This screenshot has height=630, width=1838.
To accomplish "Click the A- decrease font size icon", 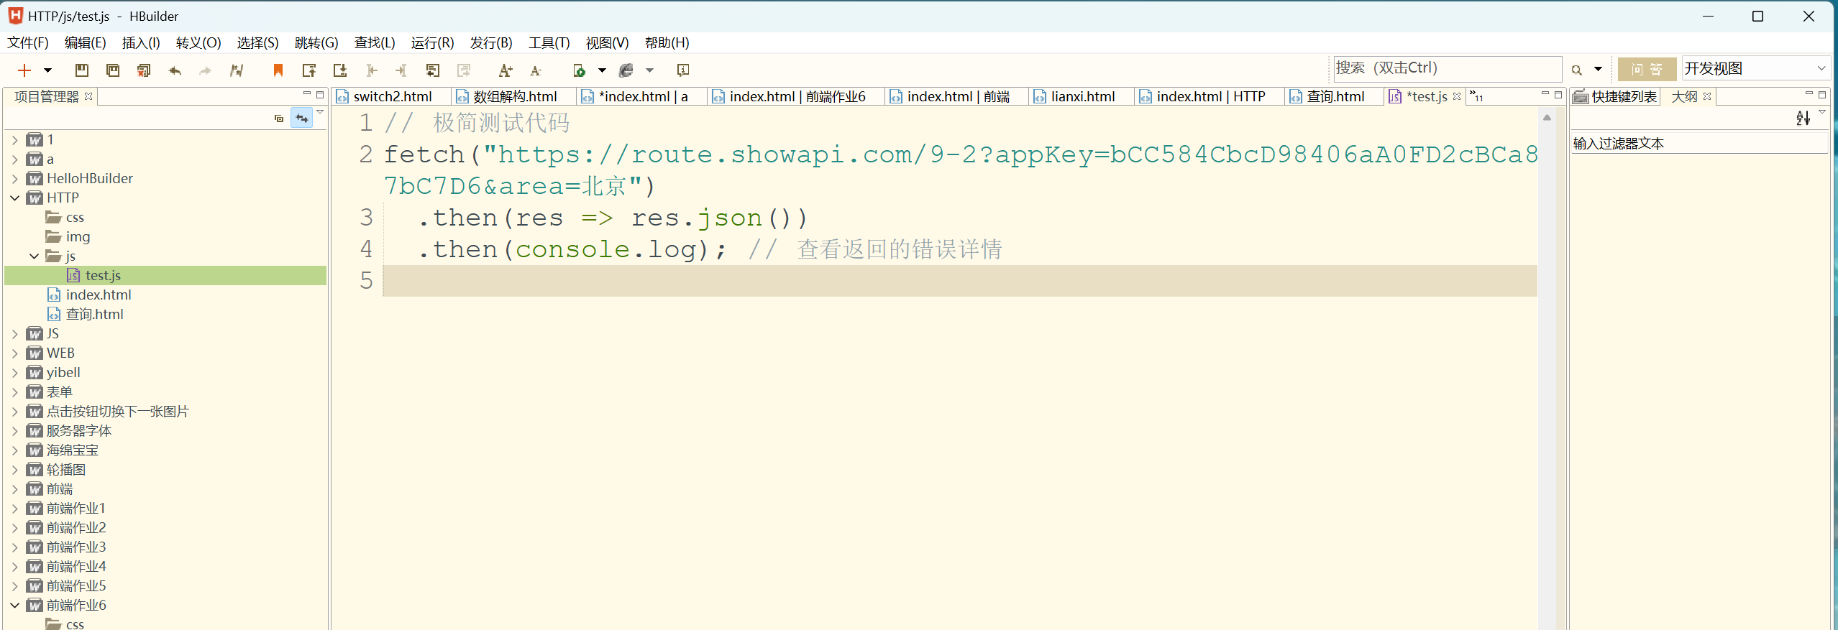I will click(536, 70).
